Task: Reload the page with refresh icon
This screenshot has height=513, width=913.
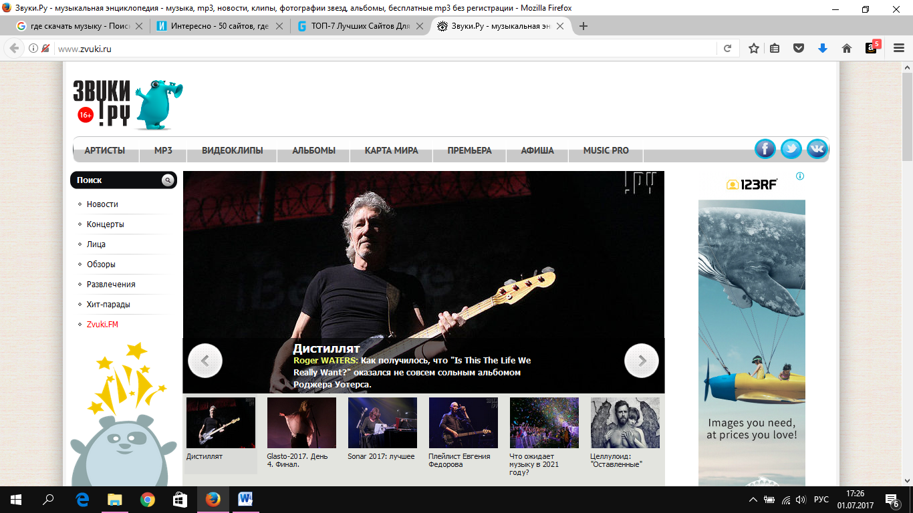Action: pos(727,48)
